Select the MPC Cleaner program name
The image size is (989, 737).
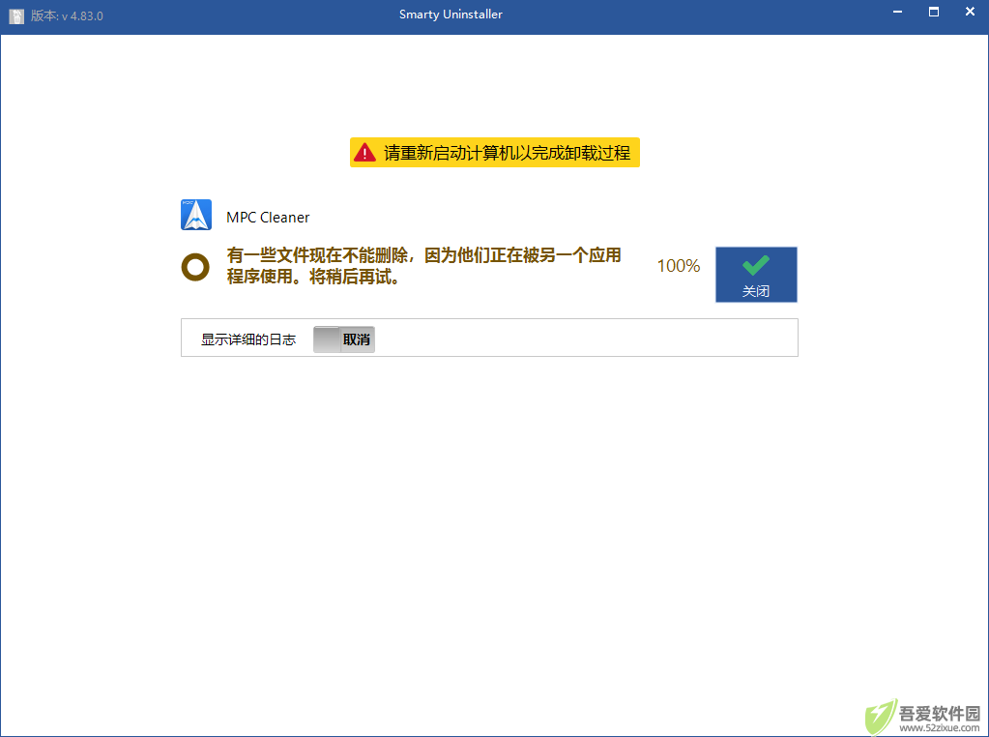[x=268, y=217]
